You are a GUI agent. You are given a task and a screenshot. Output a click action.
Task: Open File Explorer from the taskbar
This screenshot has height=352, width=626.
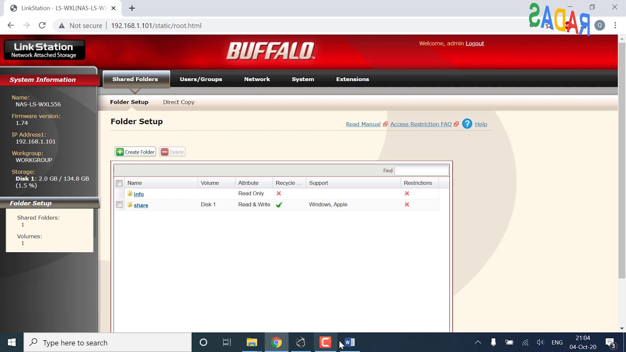(x=252, y=343)
